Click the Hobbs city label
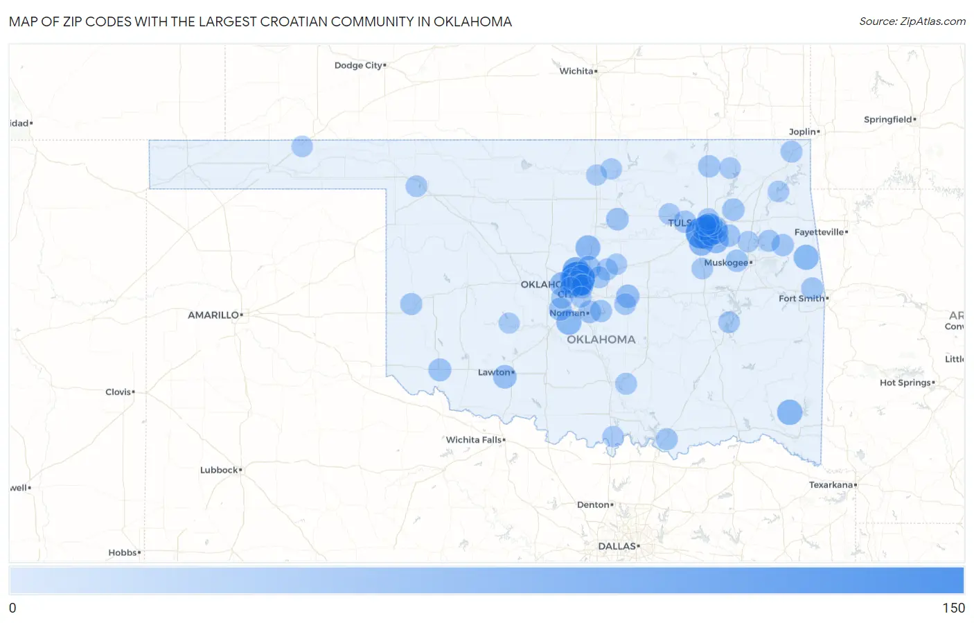The width and height of the screenshot is (974, 623). click(123, 552)
